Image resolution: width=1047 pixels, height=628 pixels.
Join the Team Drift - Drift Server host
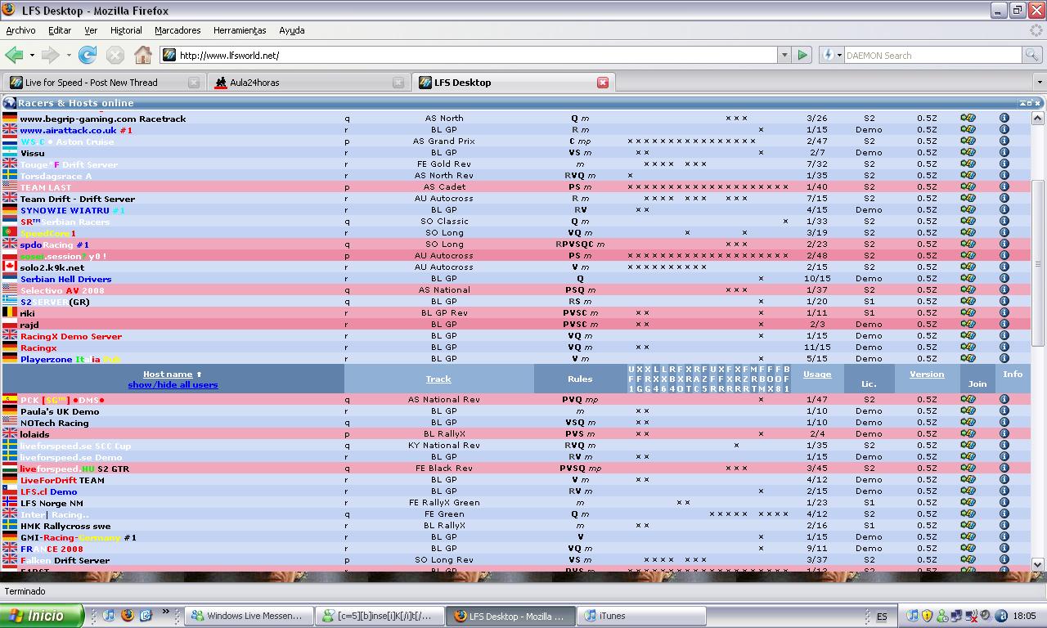(x=968, y=199)
